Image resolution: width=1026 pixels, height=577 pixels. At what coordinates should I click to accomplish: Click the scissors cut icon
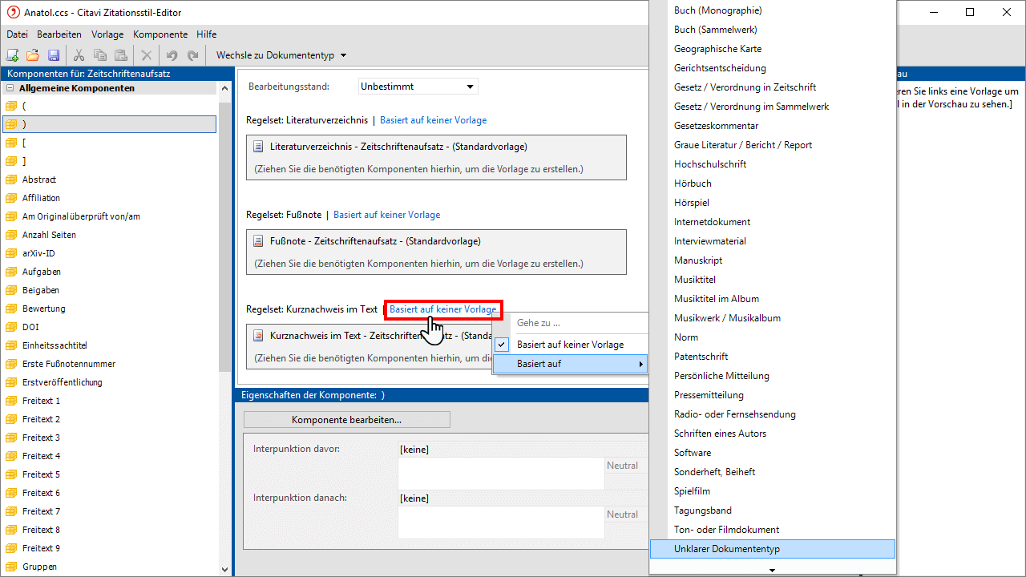[x=79, y=55]
